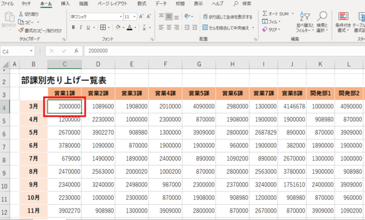Open the Insert (挿入) tab

pos(65,4)
